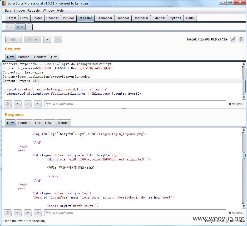Click request search help question icon
This screenshot has width=247, height=226.
click(x=8, y=104)
